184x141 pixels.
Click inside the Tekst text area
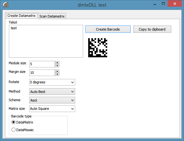[x=46, y=41]
